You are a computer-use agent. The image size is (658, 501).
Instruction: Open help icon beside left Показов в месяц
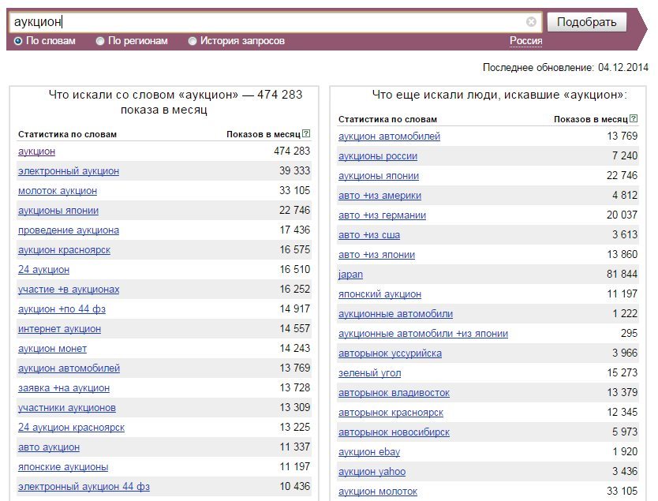(x=306, y=133)
